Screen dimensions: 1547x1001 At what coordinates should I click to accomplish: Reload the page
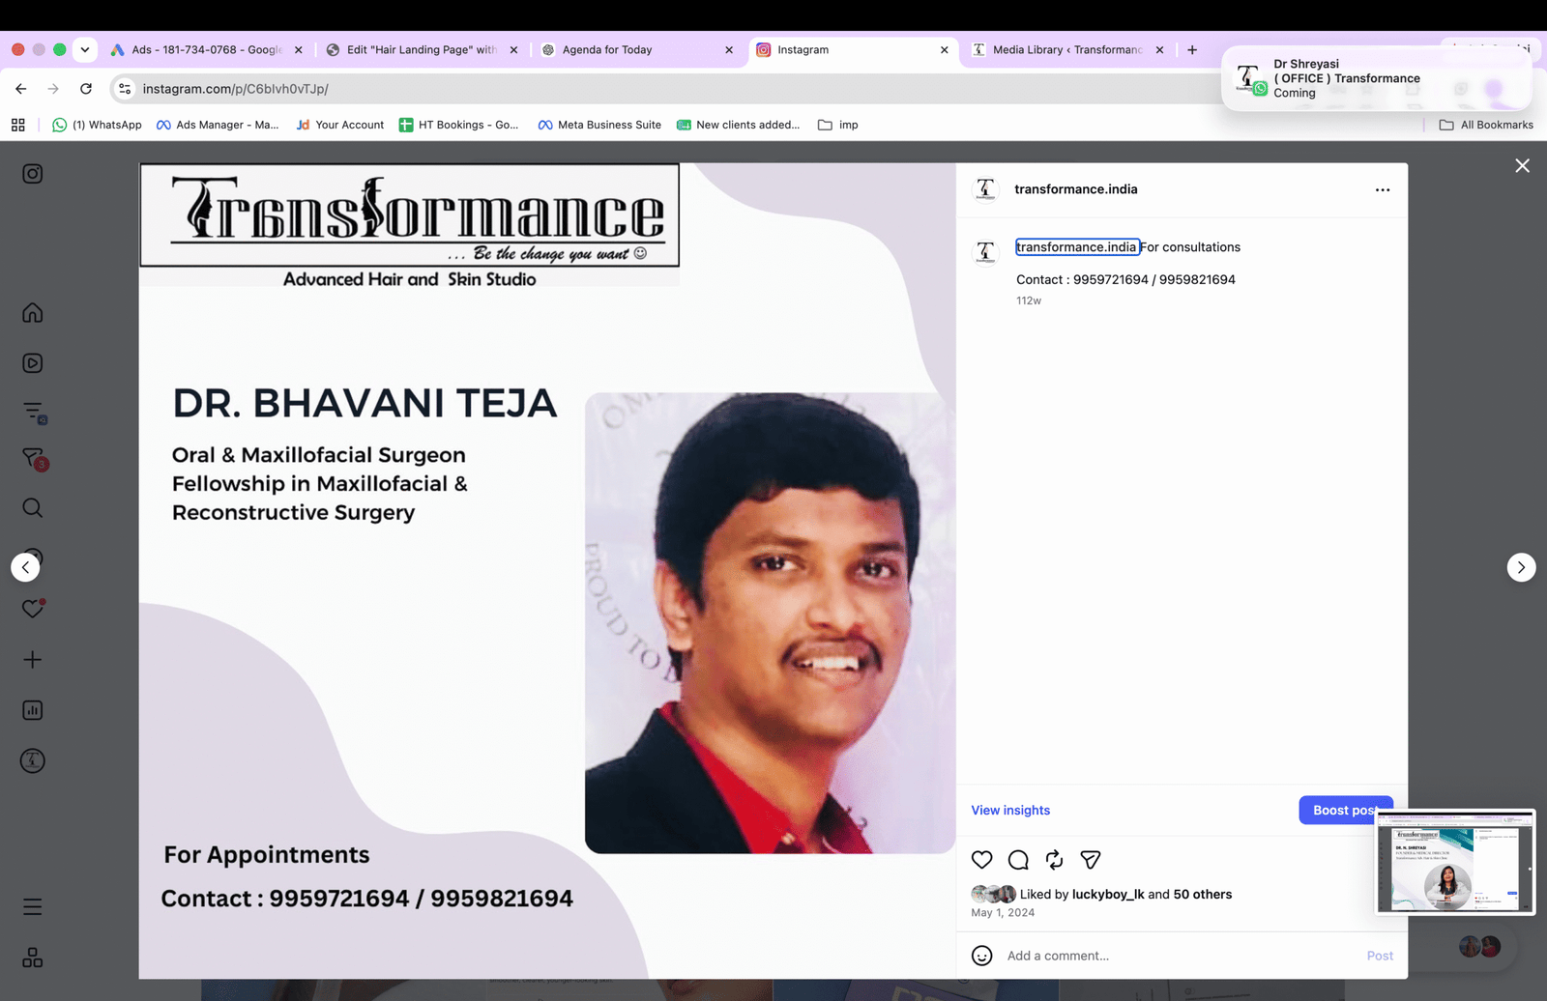tap(86, 89)
